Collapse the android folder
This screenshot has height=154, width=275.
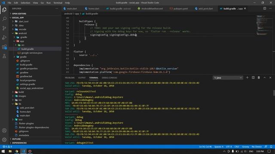pos(23,33)
